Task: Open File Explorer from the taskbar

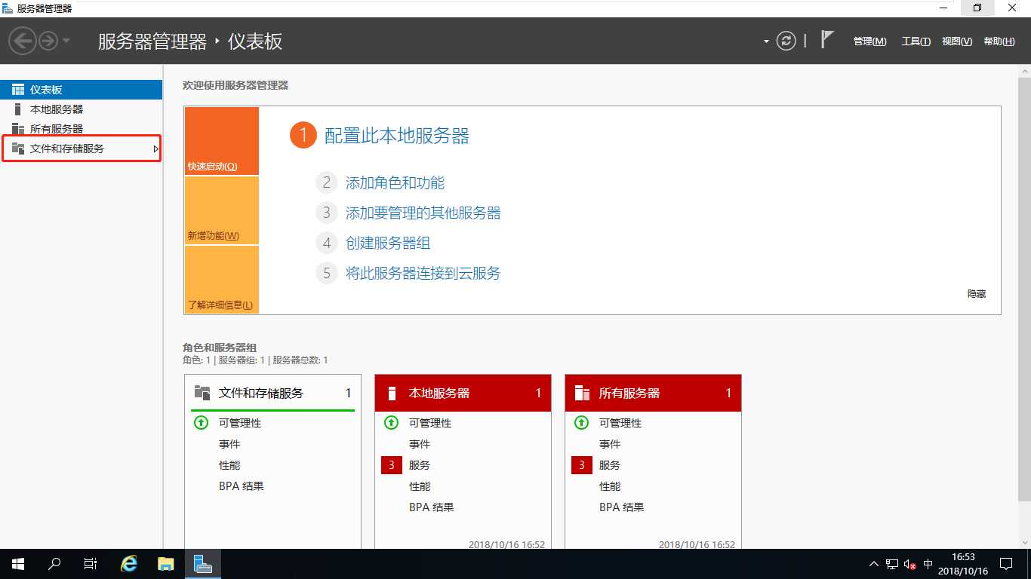Action: point(166,564)
